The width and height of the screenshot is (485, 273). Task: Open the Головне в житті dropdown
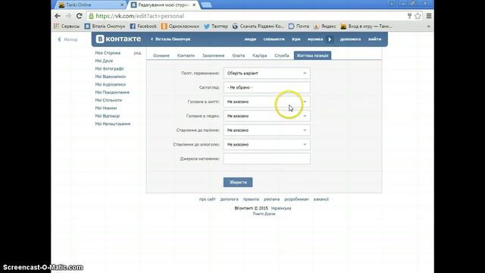pyautogui.click(x=267, y=102)
